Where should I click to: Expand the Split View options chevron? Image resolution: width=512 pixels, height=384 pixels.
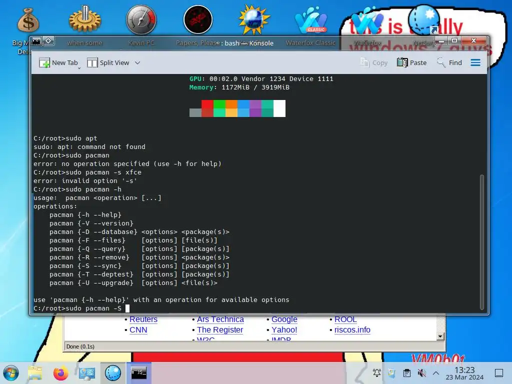click(x=137, y=62)
